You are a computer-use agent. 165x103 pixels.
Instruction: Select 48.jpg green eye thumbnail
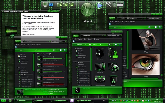(145, 64)
